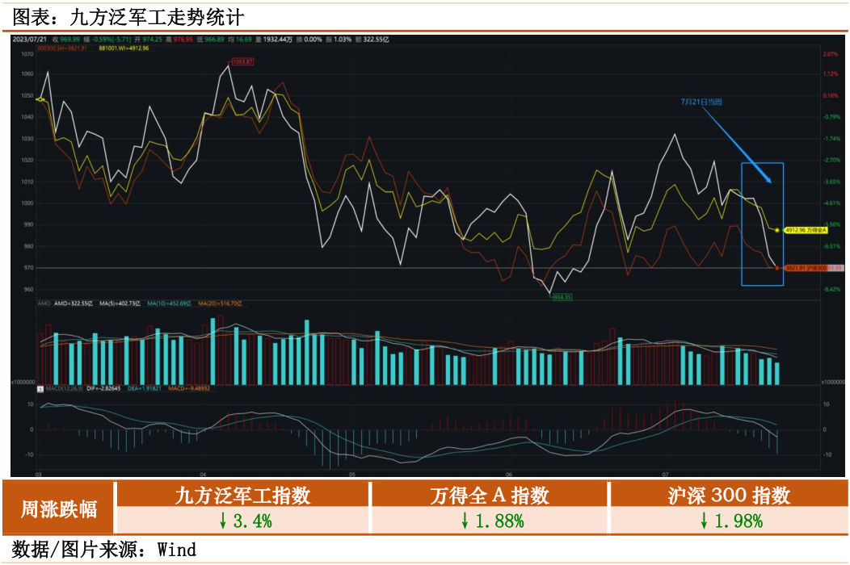Click the yellow 万得全A endpoint dot
The image size is (850, 565).
coord(777,230)
